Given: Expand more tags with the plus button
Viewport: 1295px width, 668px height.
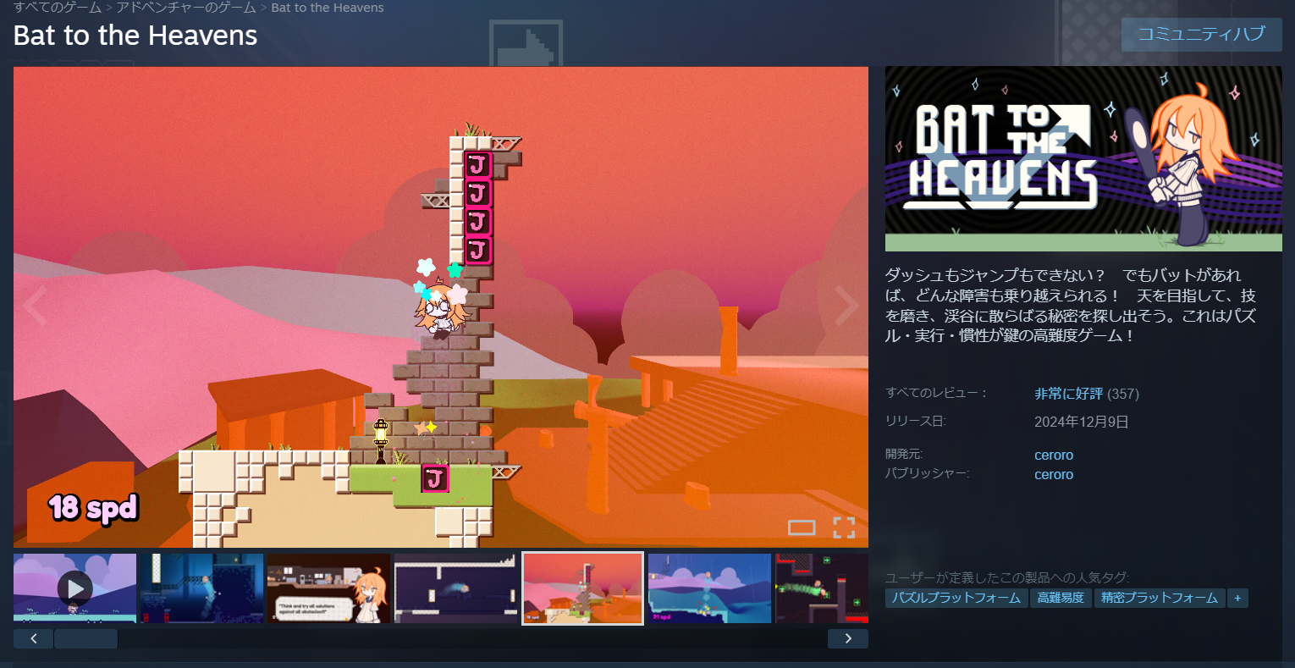Looking at the screenshot, I should pos(1237,599).
